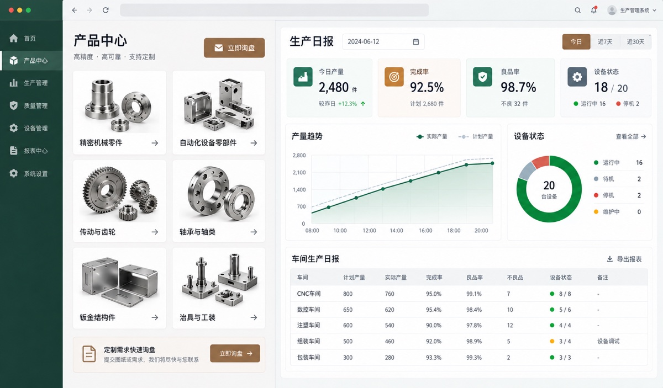
Task: Click document icon in 定制需求快速询盘
Action: pyautogui.click(x=89, y=354)
